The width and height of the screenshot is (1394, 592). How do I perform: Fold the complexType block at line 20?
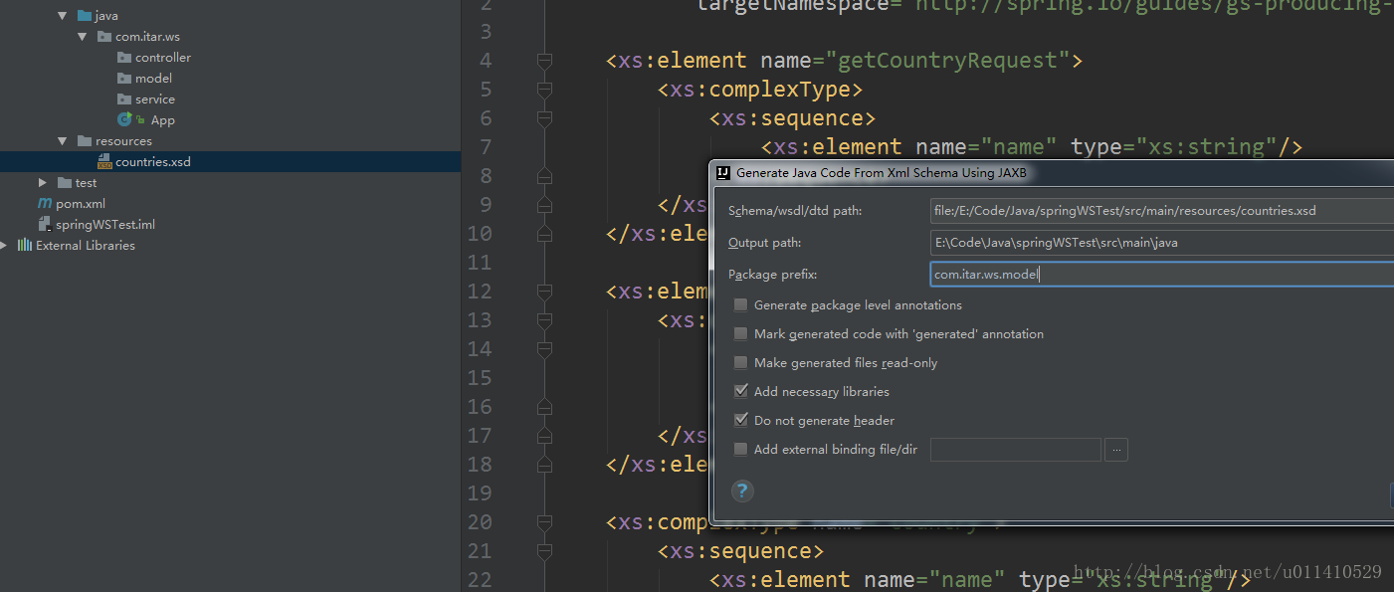tap(544, 522)
